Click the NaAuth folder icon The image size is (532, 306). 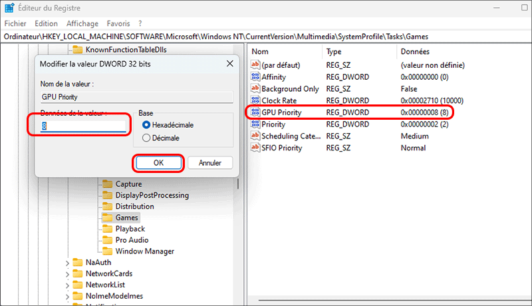coord(78,262)
